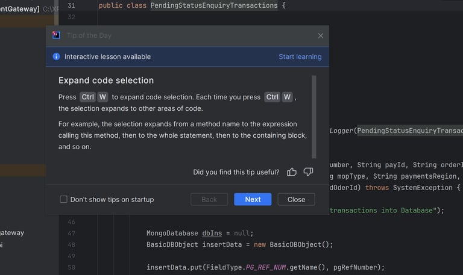463x275 pixels.
Task: Enable Don't show tips on startup checkbox
Action: point(63,199)
